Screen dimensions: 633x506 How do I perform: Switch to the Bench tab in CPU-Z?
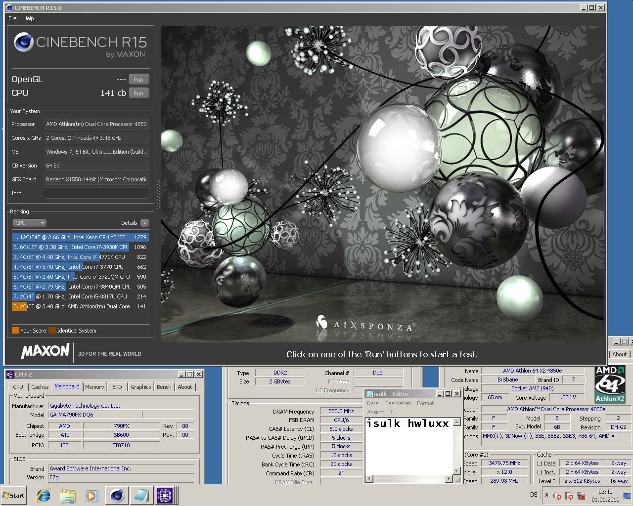coord(164,387)
